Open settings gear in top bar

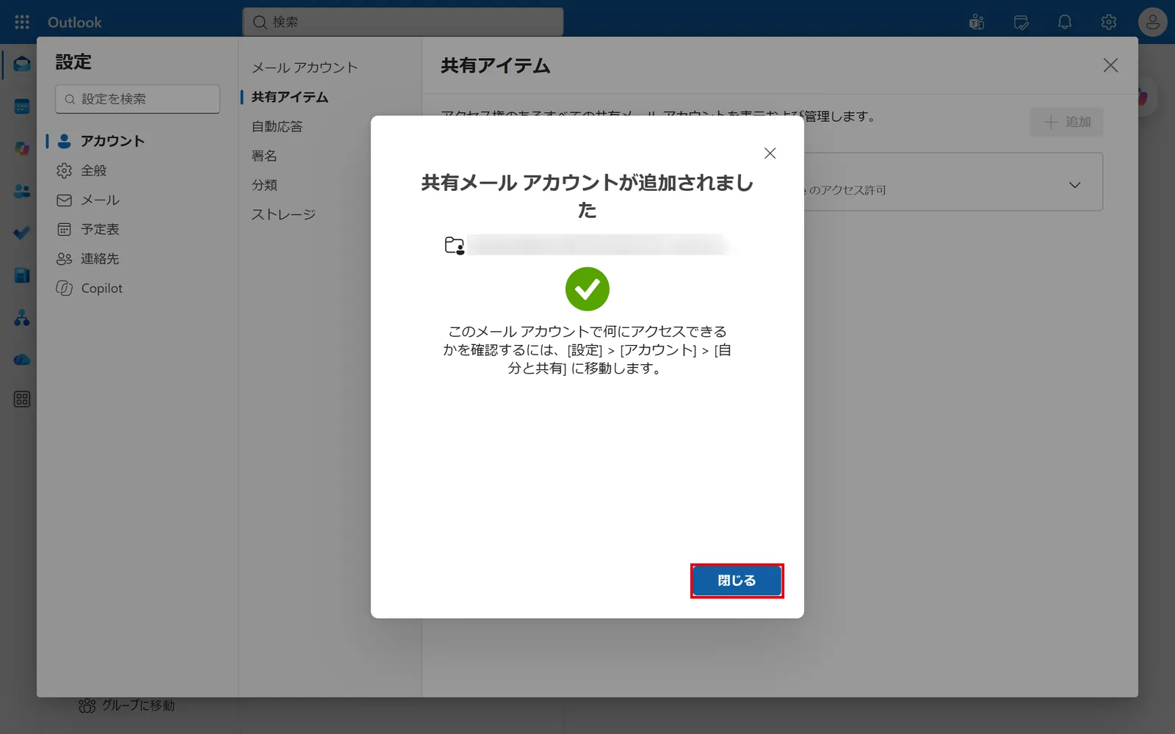1109,22
